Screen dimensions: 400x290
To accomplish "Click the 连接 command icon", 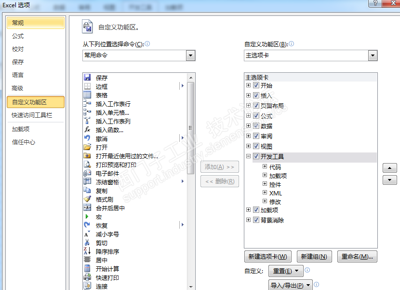I will [87, 286].
